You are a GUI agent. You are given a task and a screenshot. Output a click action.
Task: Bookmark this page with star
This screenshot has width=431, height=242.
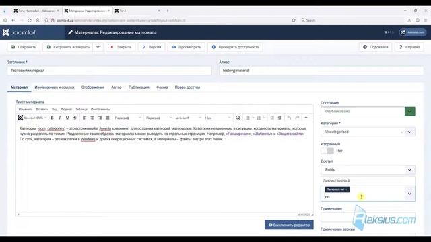pos(294,20)
